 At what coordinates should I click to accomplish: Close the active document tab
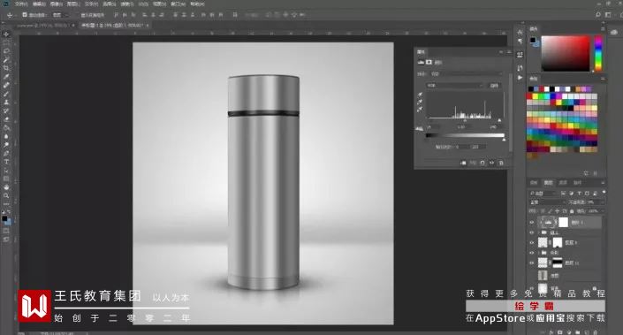pos(148,25)
